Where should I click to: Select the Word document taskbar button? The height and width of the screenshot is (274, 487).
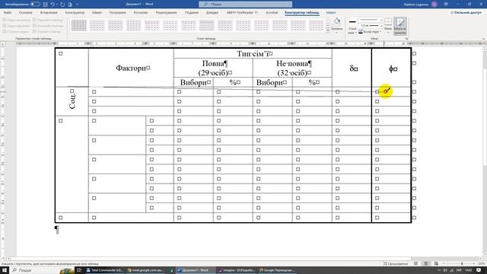(x=196, y=270)
